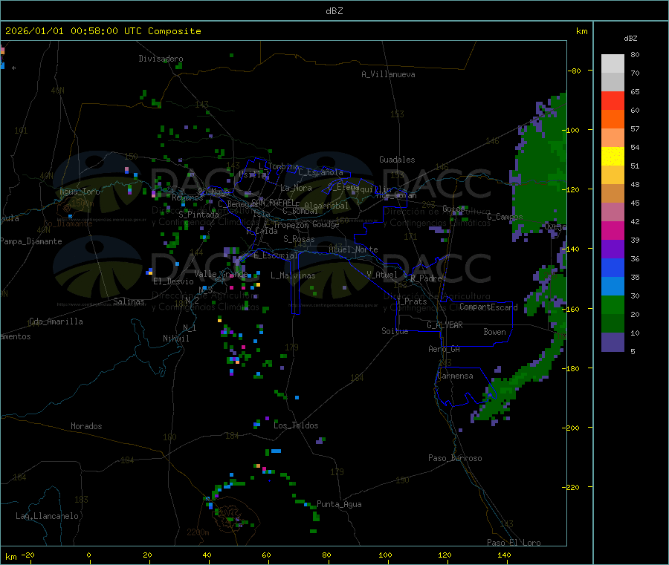Viewport: 669px width, 565px height.
Task: Click the -80 tick on the right axis
Action: (575, 71)
